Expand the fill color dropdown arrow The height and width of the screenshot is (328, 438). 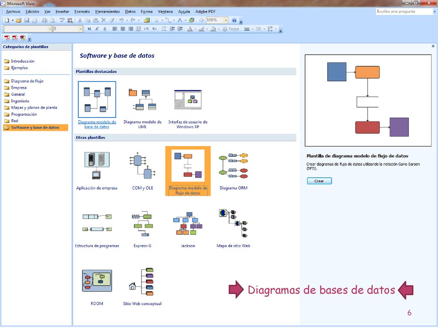click(x=219, y=29)
